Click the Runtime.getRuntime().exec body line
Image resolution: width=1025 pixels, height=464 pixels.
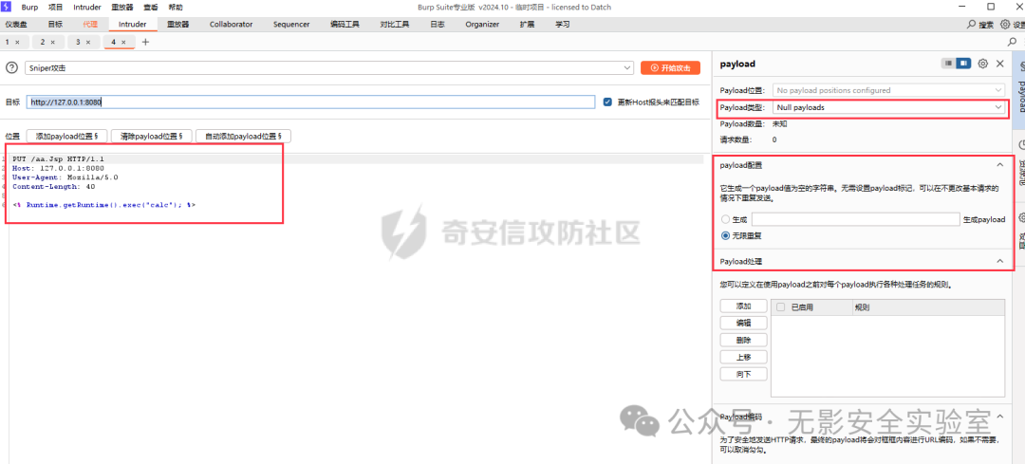[x=104, y=205]
